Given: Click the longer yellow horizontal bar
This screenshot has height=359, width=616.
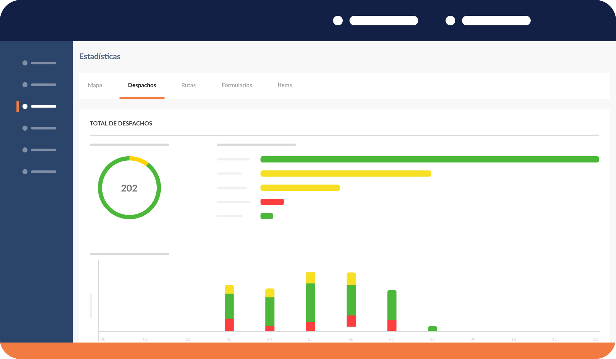Looking at the screenshot, I should [346, 173].
